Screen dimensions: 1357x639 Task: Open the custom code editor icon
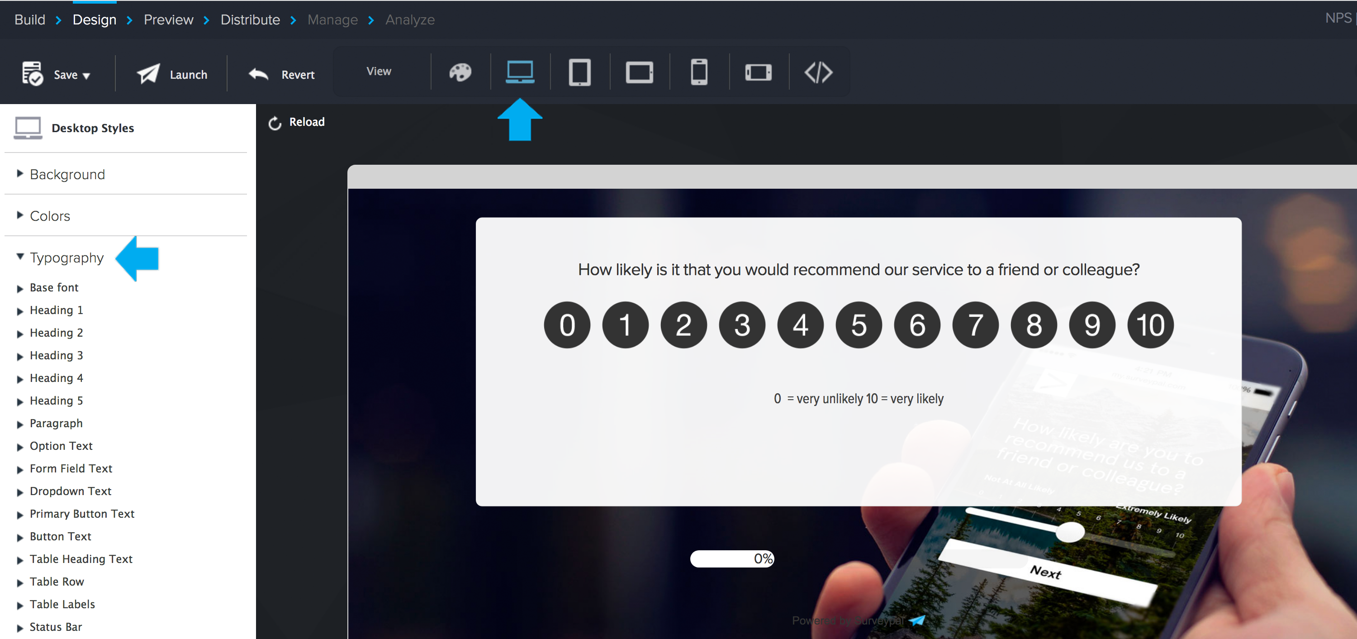[818, 72]
